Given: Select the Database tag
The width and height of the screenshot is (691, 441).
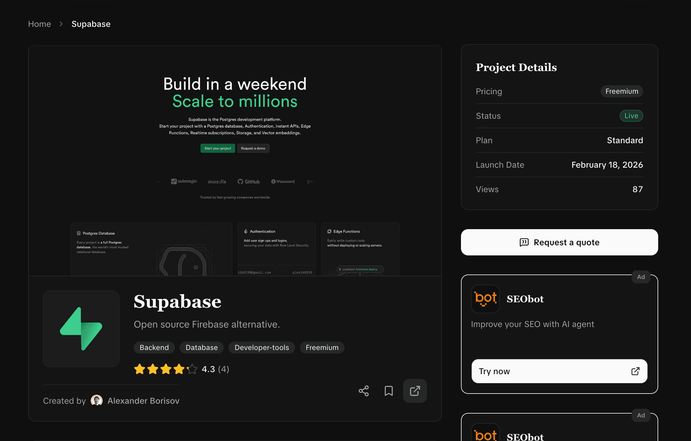Looking at the screenshot, I should (202, 348).
